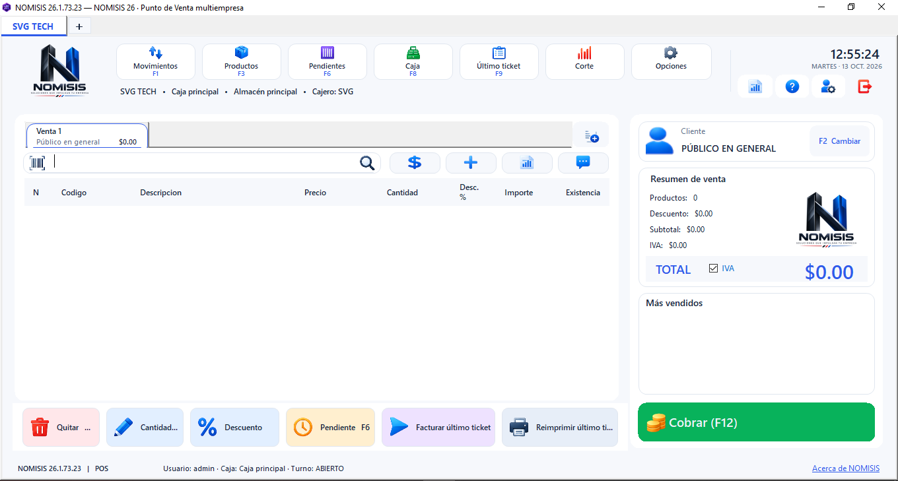Viewport: 898px width, 481px height.
Task: Click the red logout exit icon
Action: [x=865, y=86]
